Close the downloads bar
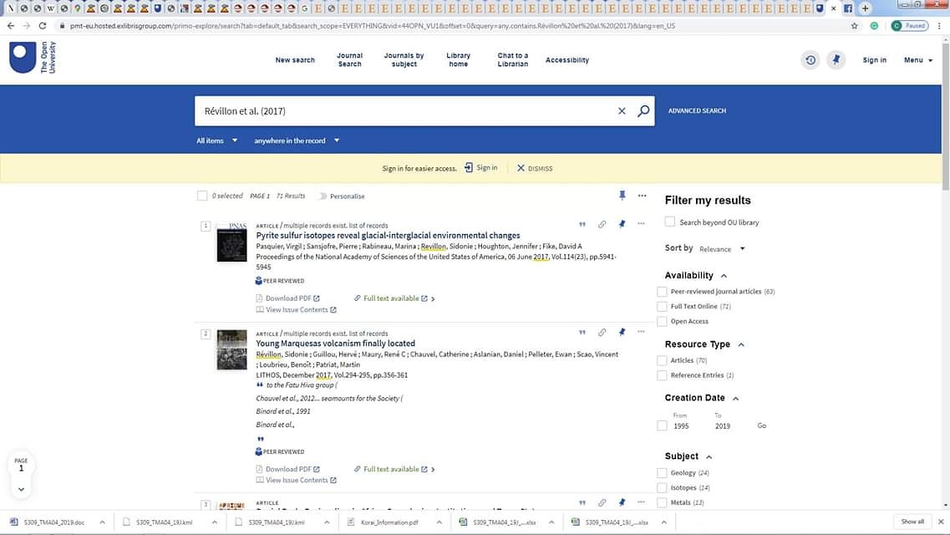Image resolution: width=950 pixels, height=535 pixels. click(941, 522)
